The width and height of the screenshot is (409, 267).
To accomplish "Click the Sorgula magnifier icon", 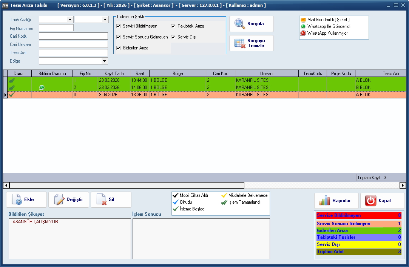I will pos(240,24).
